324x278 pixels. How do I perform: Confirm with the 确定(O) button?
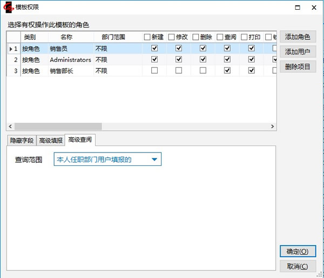298,252
